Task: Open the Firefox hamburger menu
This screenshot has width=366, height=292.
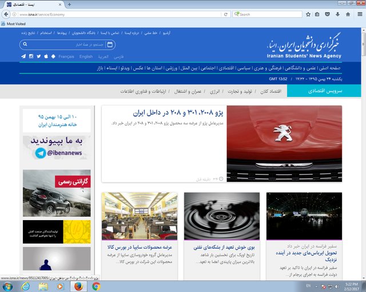Action: coord(360,14)
